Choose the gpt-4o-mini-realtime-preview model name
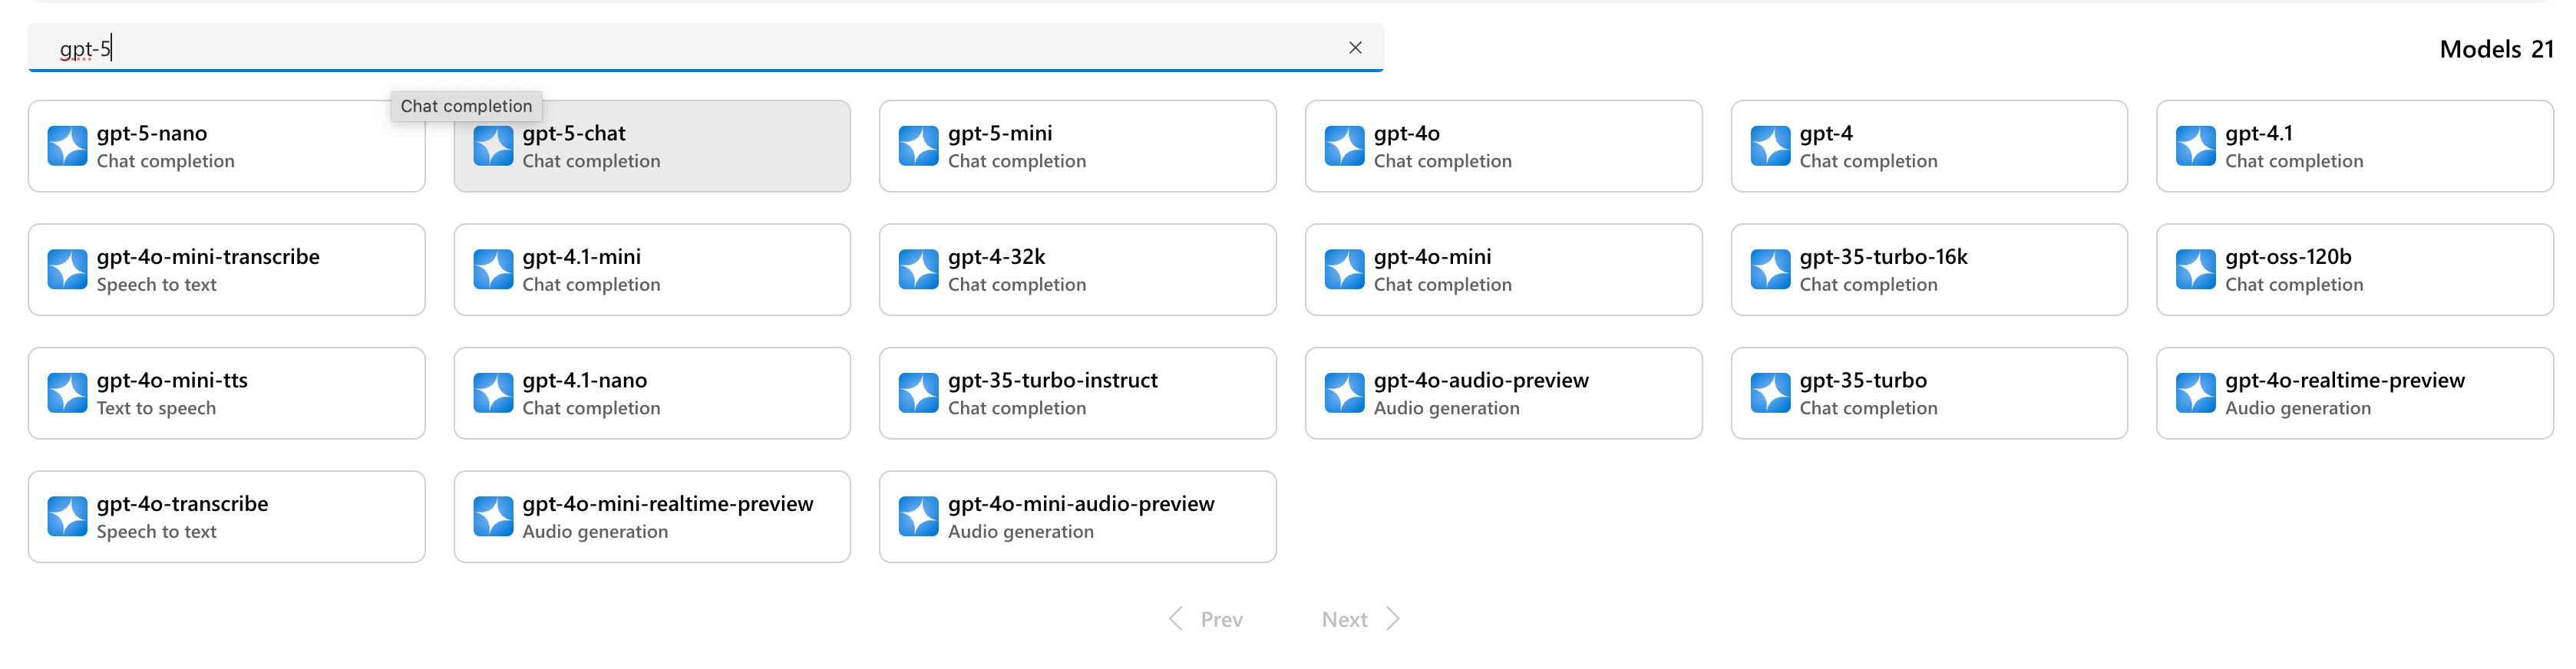The width and height of the screenshot is (2576, 669). click(x=668, y=504)
